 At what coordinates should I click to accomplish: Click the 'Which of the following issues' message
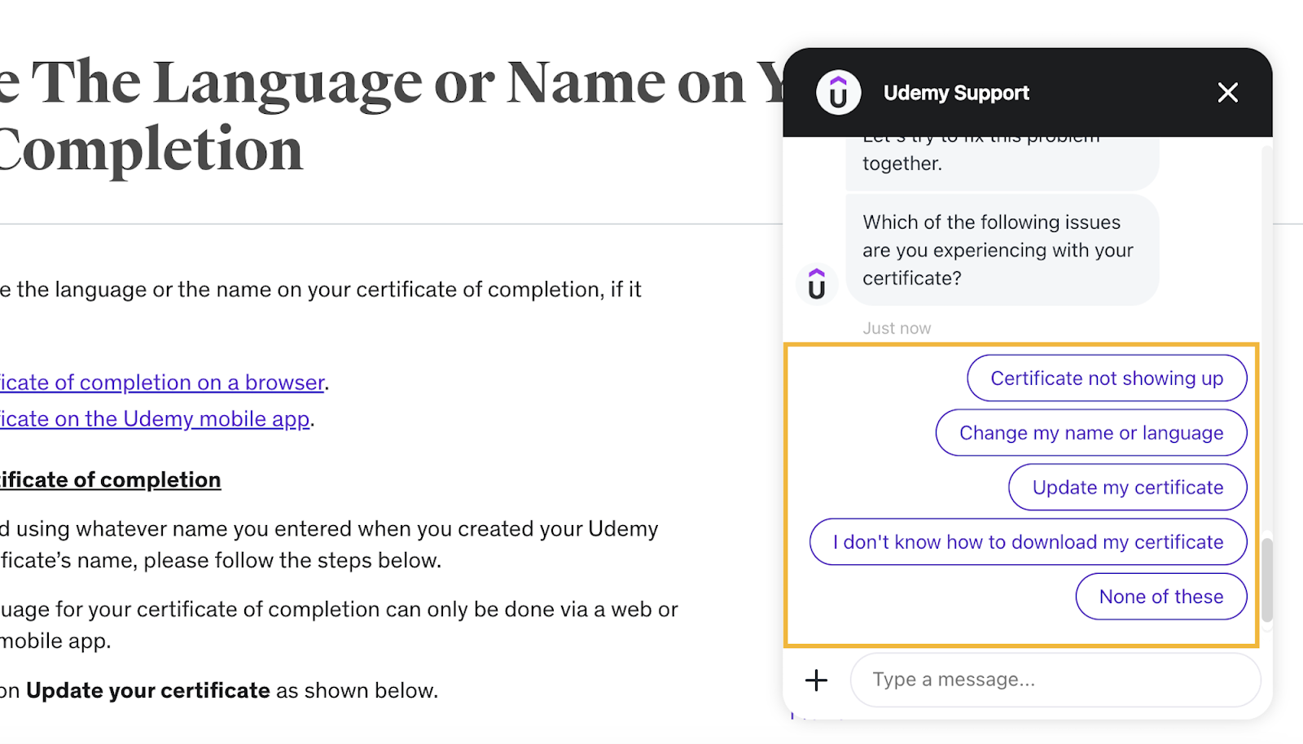(x=1002, y=250)
